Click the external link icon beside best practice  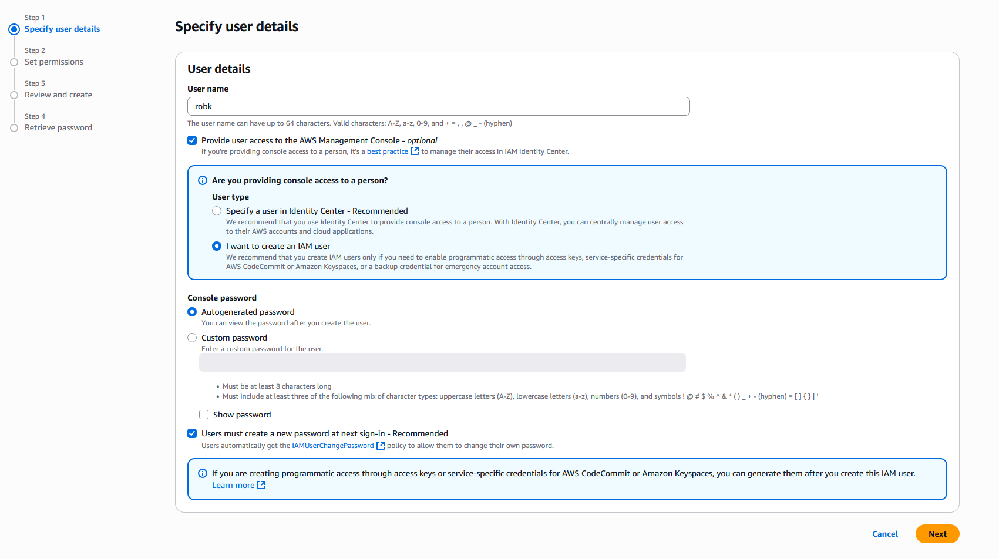coord(415,151)
